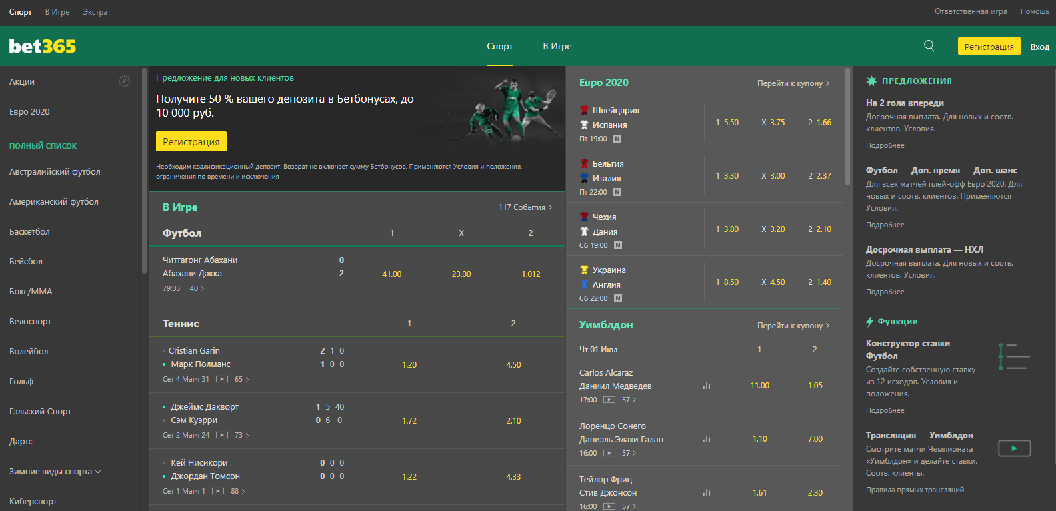Click Belgium jersey icon in Евро 2020
The width and height of the screenshot is (1056, 511).
coord(584,163)
